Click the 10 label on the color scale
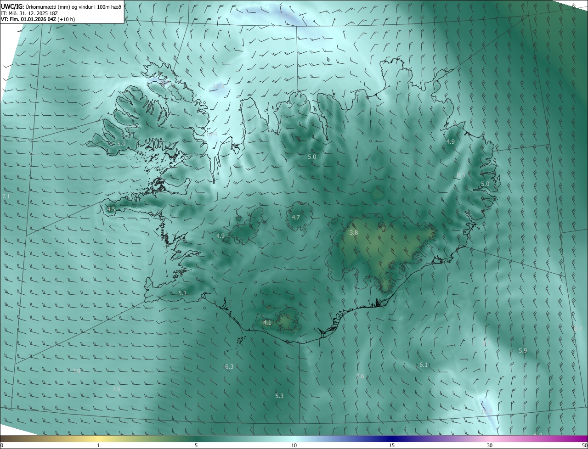The width and height of the screenshot is (588, 449). 294,445
